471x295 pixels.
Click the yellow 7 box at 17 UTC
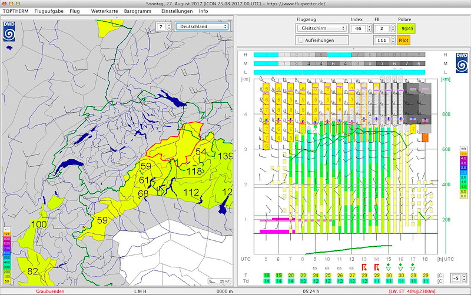413,129
